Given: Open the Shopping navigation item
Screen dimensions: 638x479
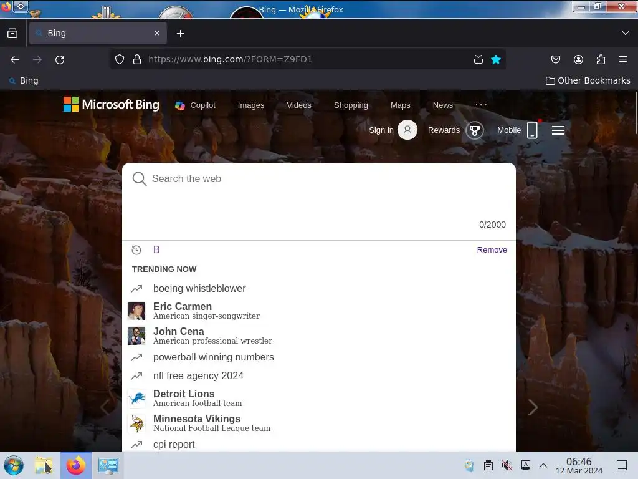Looking at the screenshot, I should pyautogui.click(x=351, y=105).
